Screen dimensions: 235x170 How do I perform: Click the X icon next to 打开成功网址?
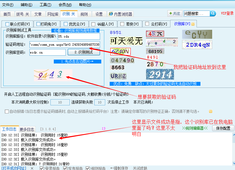[x=32, y=168]
